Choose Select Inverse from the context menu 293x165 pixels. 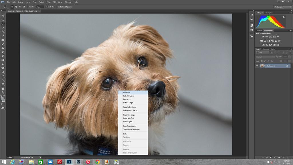[128, 96]
